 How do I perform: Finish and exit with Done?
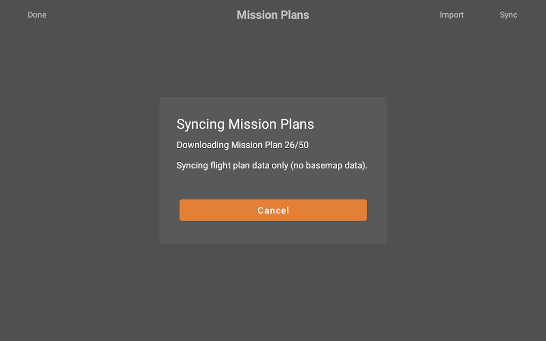[x=37, y=15]
